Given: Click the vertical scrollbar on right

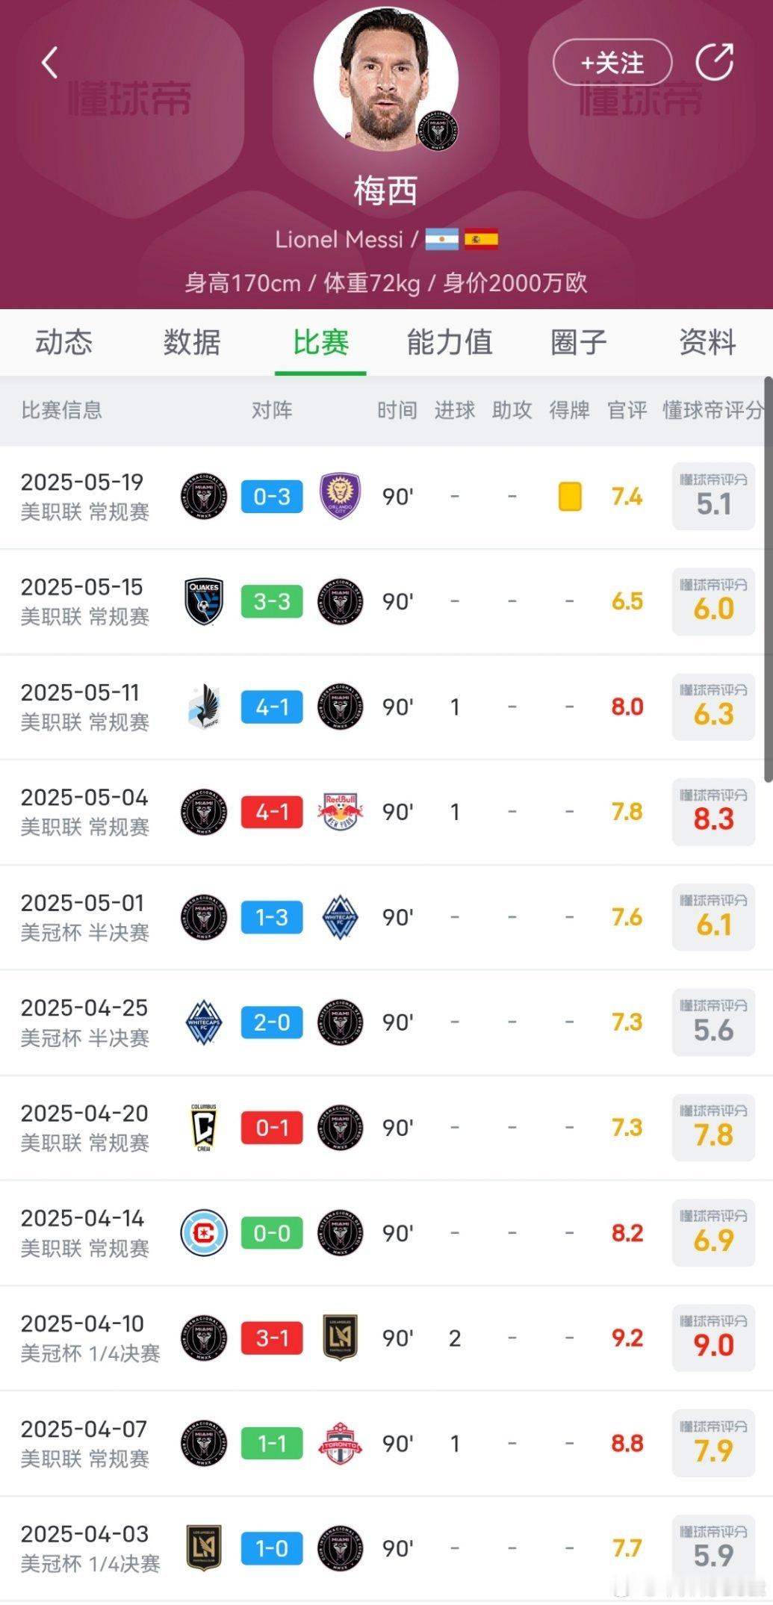Looking at the screenshot, I should point(768,580).
